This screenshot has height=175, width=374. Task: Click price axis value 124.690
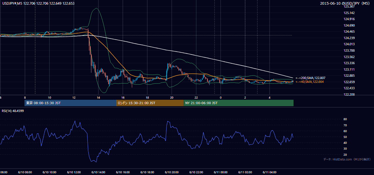tap(349, 25)
